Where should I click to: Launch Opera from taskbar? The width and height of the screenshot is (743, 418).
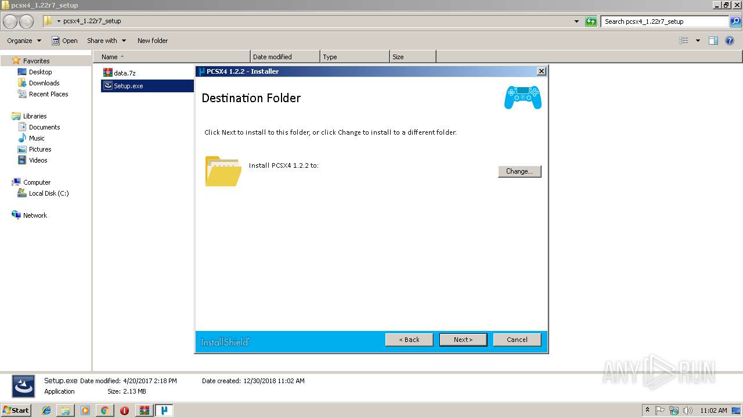pyautogui.click(x=124, y=410)
